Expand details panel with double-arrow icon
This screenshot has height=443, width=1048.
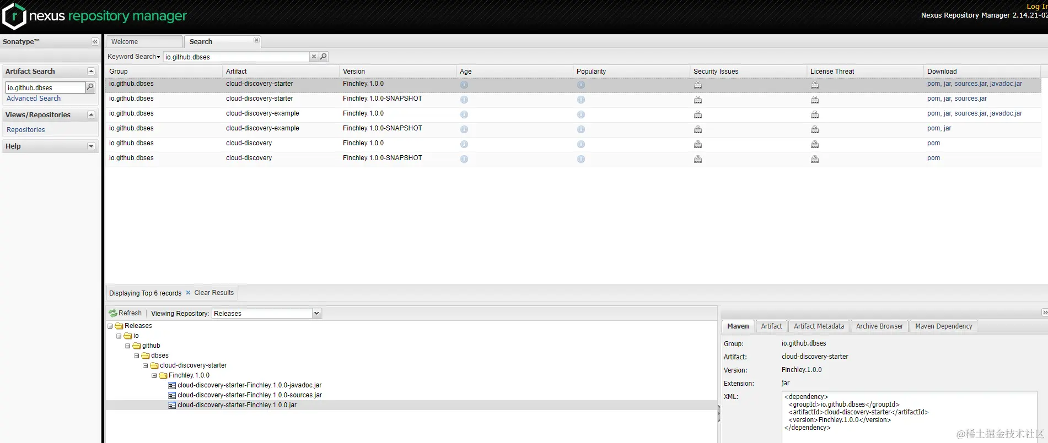pyautogui.click(x=1045, y=313)
